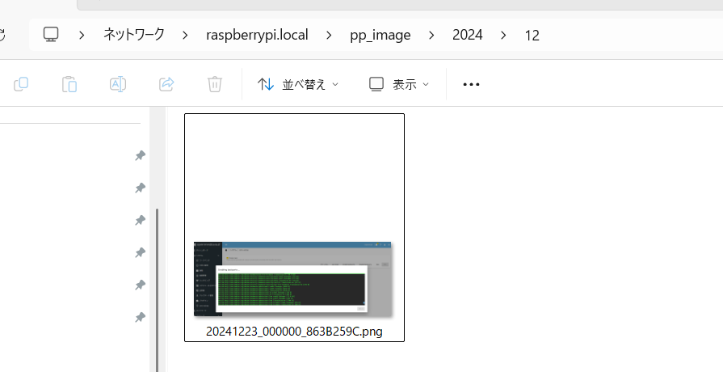This screenshot has height=372, width=723.
Task: Expand chevron after the PC icon
Action: tap(82, 35)
